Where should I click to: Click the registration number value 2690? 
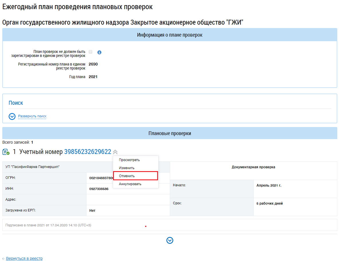93,64
